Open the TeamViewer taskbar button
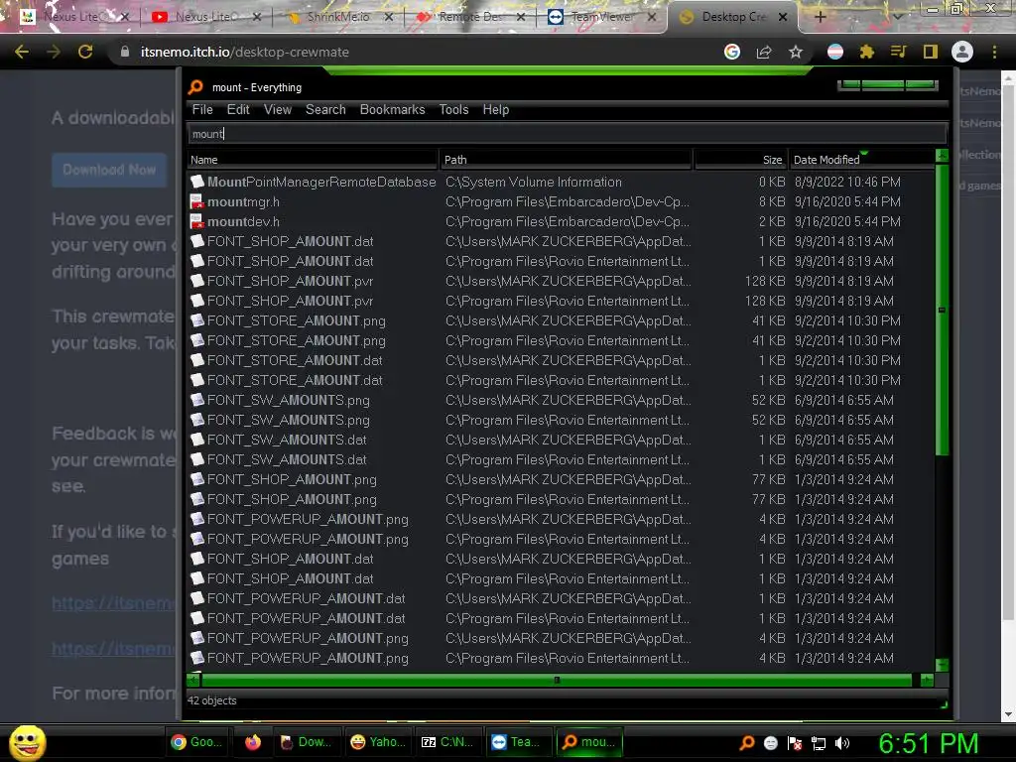This screenshot has width=1016, height=762. coord(518,742)
